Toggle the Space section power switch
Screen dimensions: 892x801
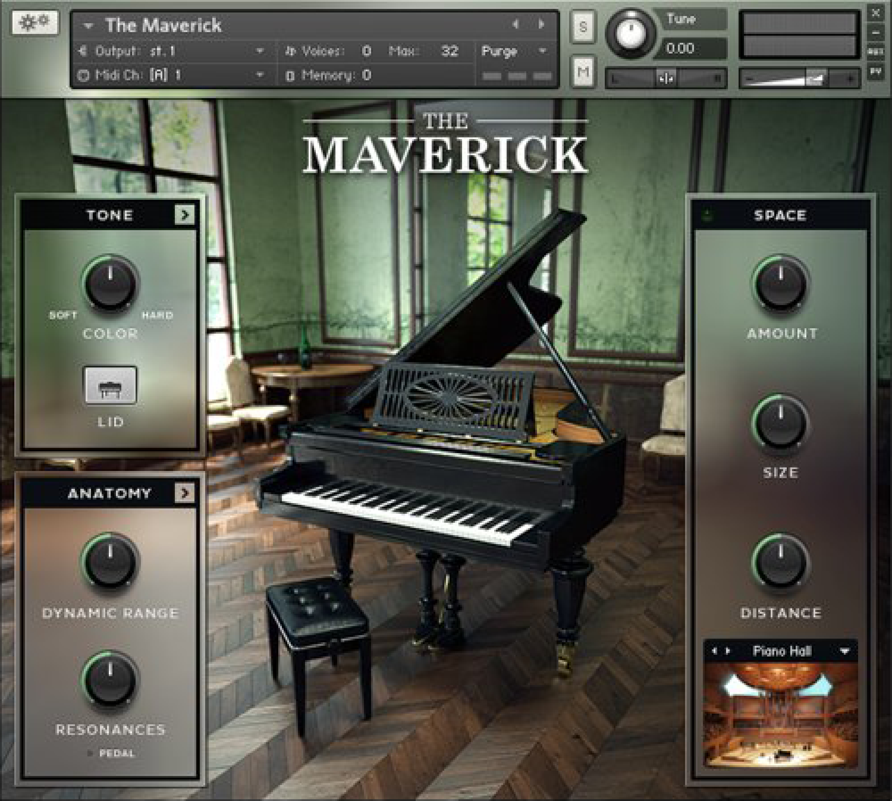tap(708, 215)
